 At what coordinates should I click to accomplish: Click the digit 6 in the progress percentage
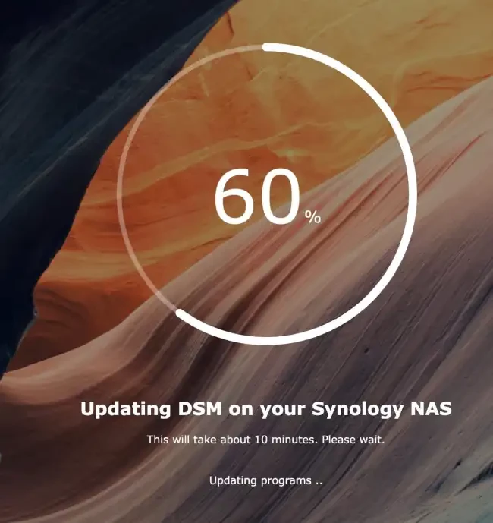tap(234, 196)
